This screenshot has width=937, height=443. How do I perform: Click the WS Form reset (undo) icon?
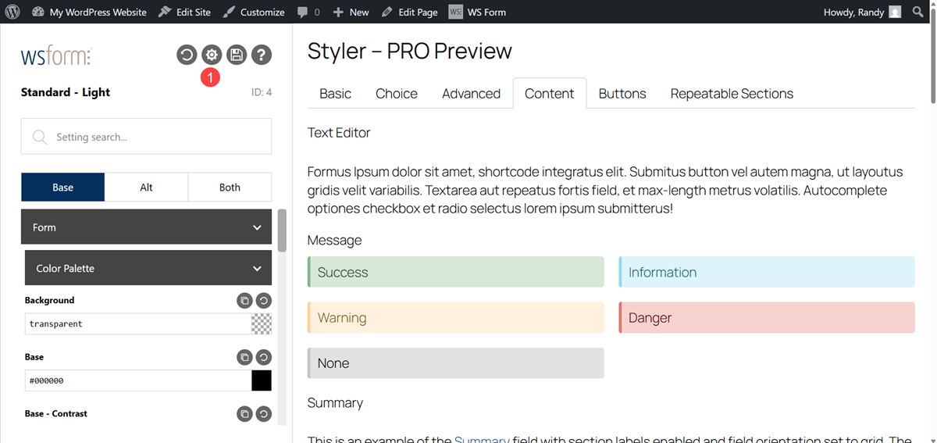point(187,55)
